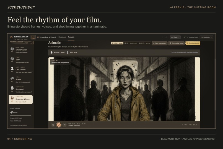Click the vertical scrollbar at right edge
Image resolution: width=223 pixels, height=149 pixels.
tap(215, 84)
